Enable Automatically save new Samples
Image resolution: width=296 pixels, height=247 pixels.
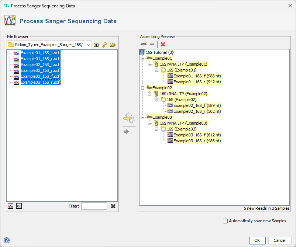pos(225,221)
